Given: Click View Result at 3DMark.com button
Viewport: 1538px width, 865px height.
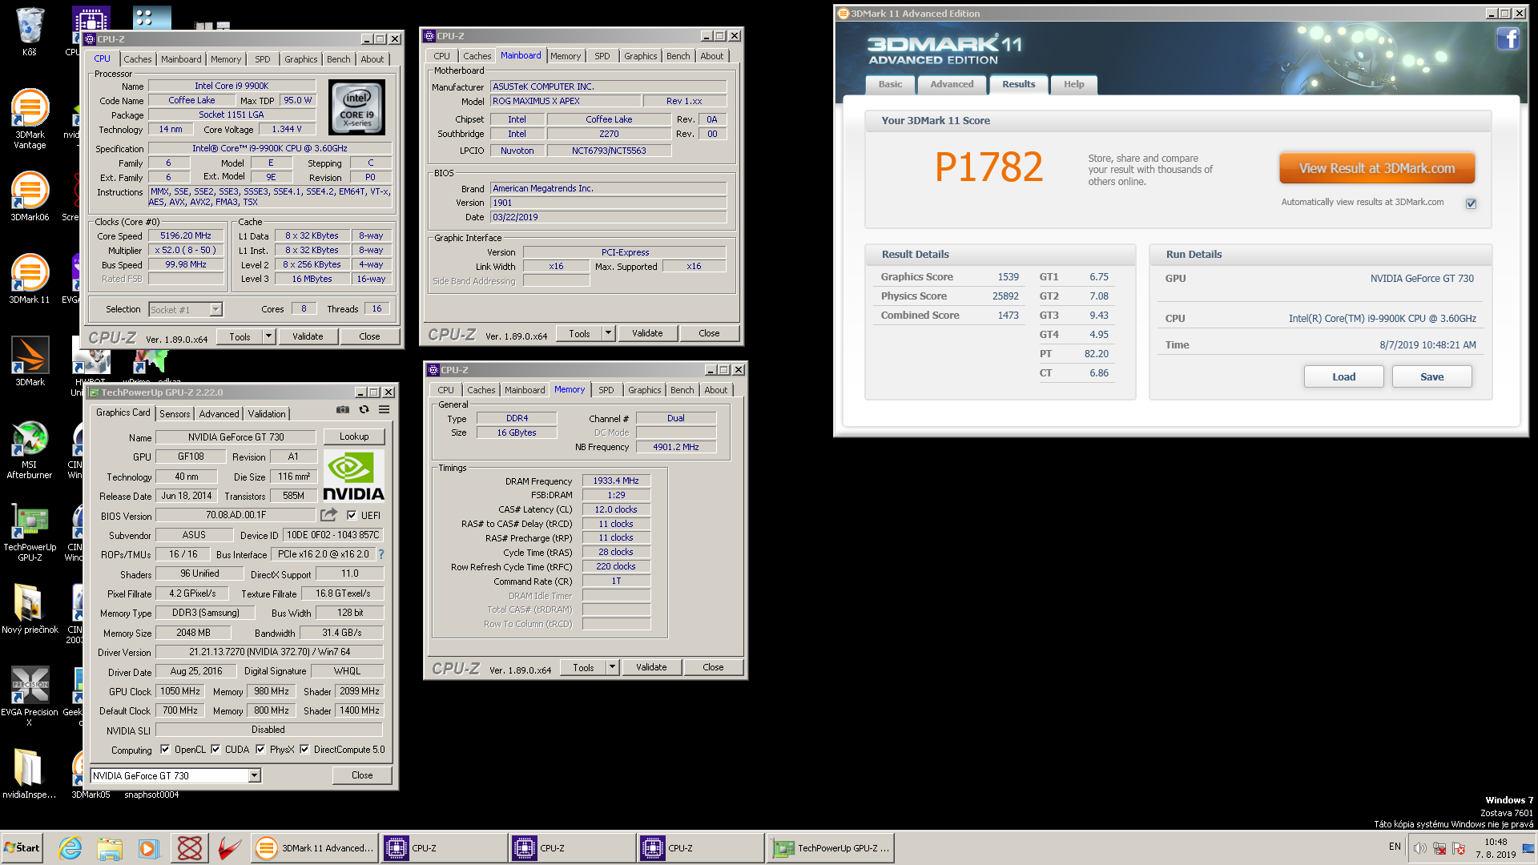Looking at the screenshot, I should [x=1376, y=168].
